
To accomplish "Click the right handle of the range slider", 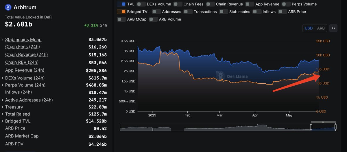I will [x=335, y=127].
